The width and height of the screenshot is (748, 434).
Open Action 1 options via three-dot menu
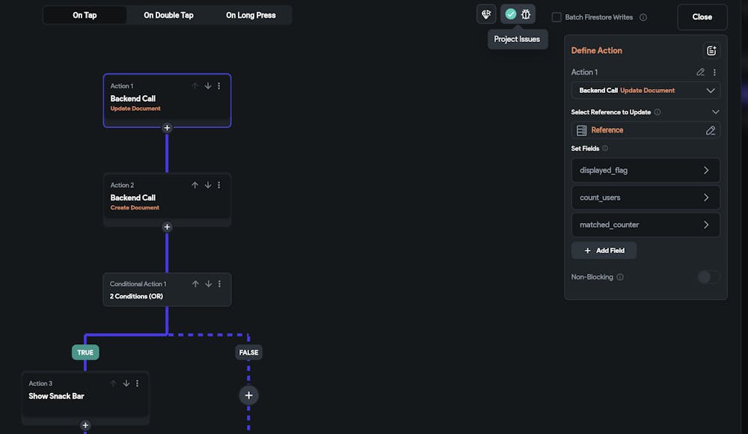pyautogui.click(x=716, y=72)
